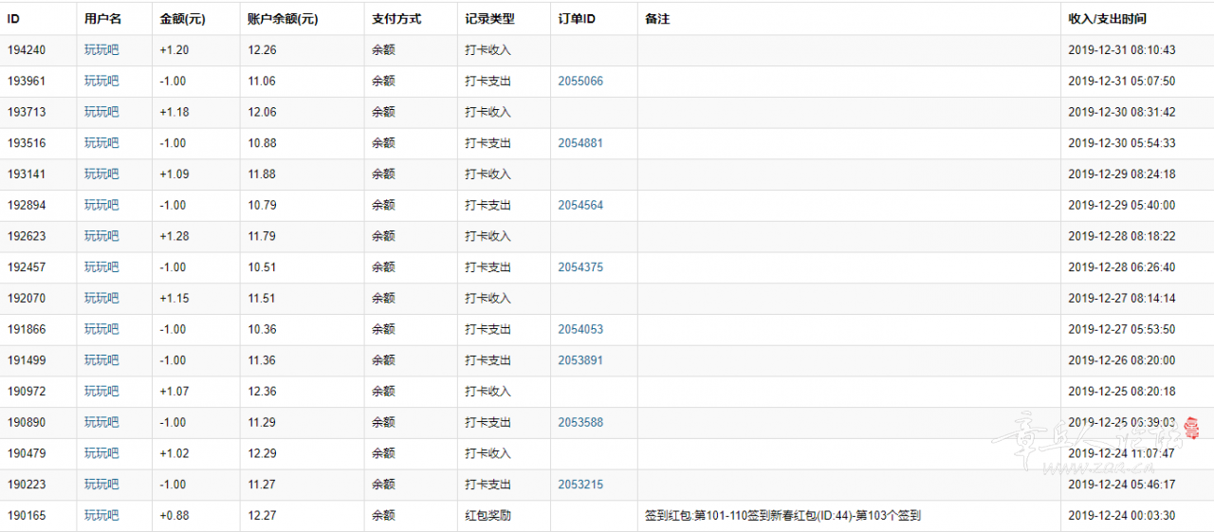
Task: Click timestamp 2019-12-31 05:07:50
Action: (x=1122, y=82)
